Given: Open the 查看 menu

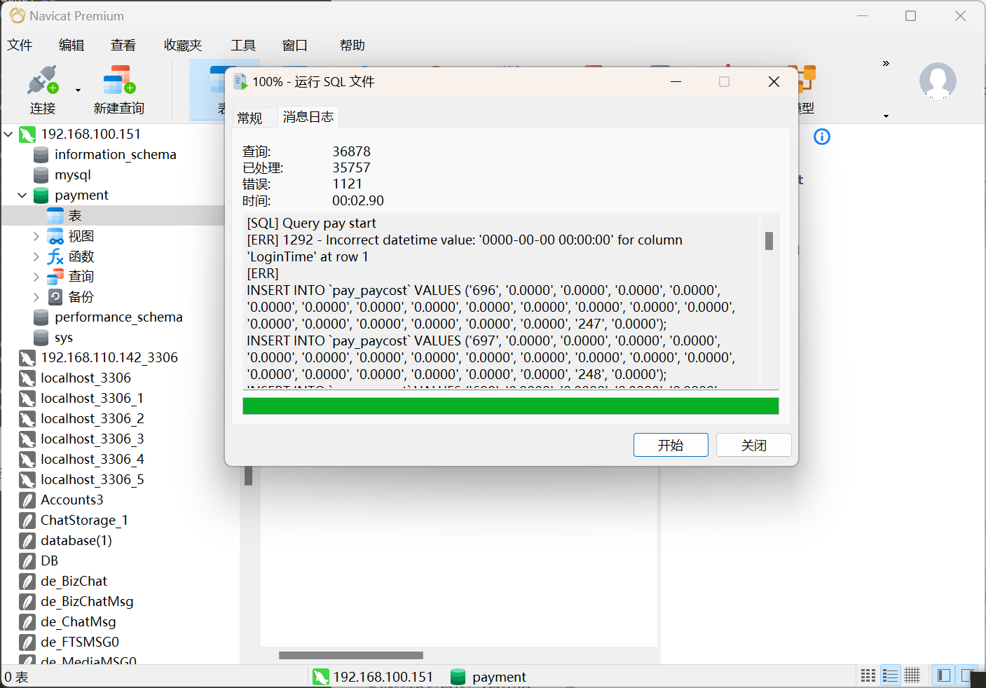Looking at the screenshot, I should (x=123, y=46).
